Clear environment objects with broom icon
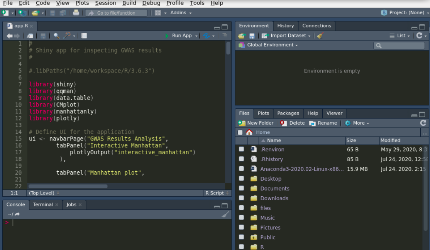 click(x=320, y=35)
